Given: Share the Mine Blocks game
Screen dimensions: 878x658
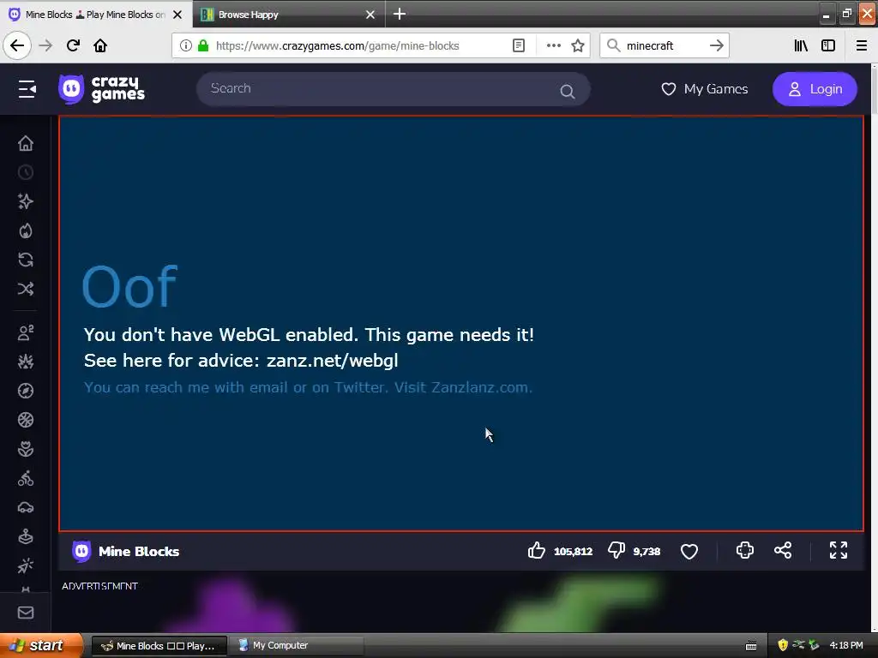Looking at the screenshot, I should (x=783, y=551).
